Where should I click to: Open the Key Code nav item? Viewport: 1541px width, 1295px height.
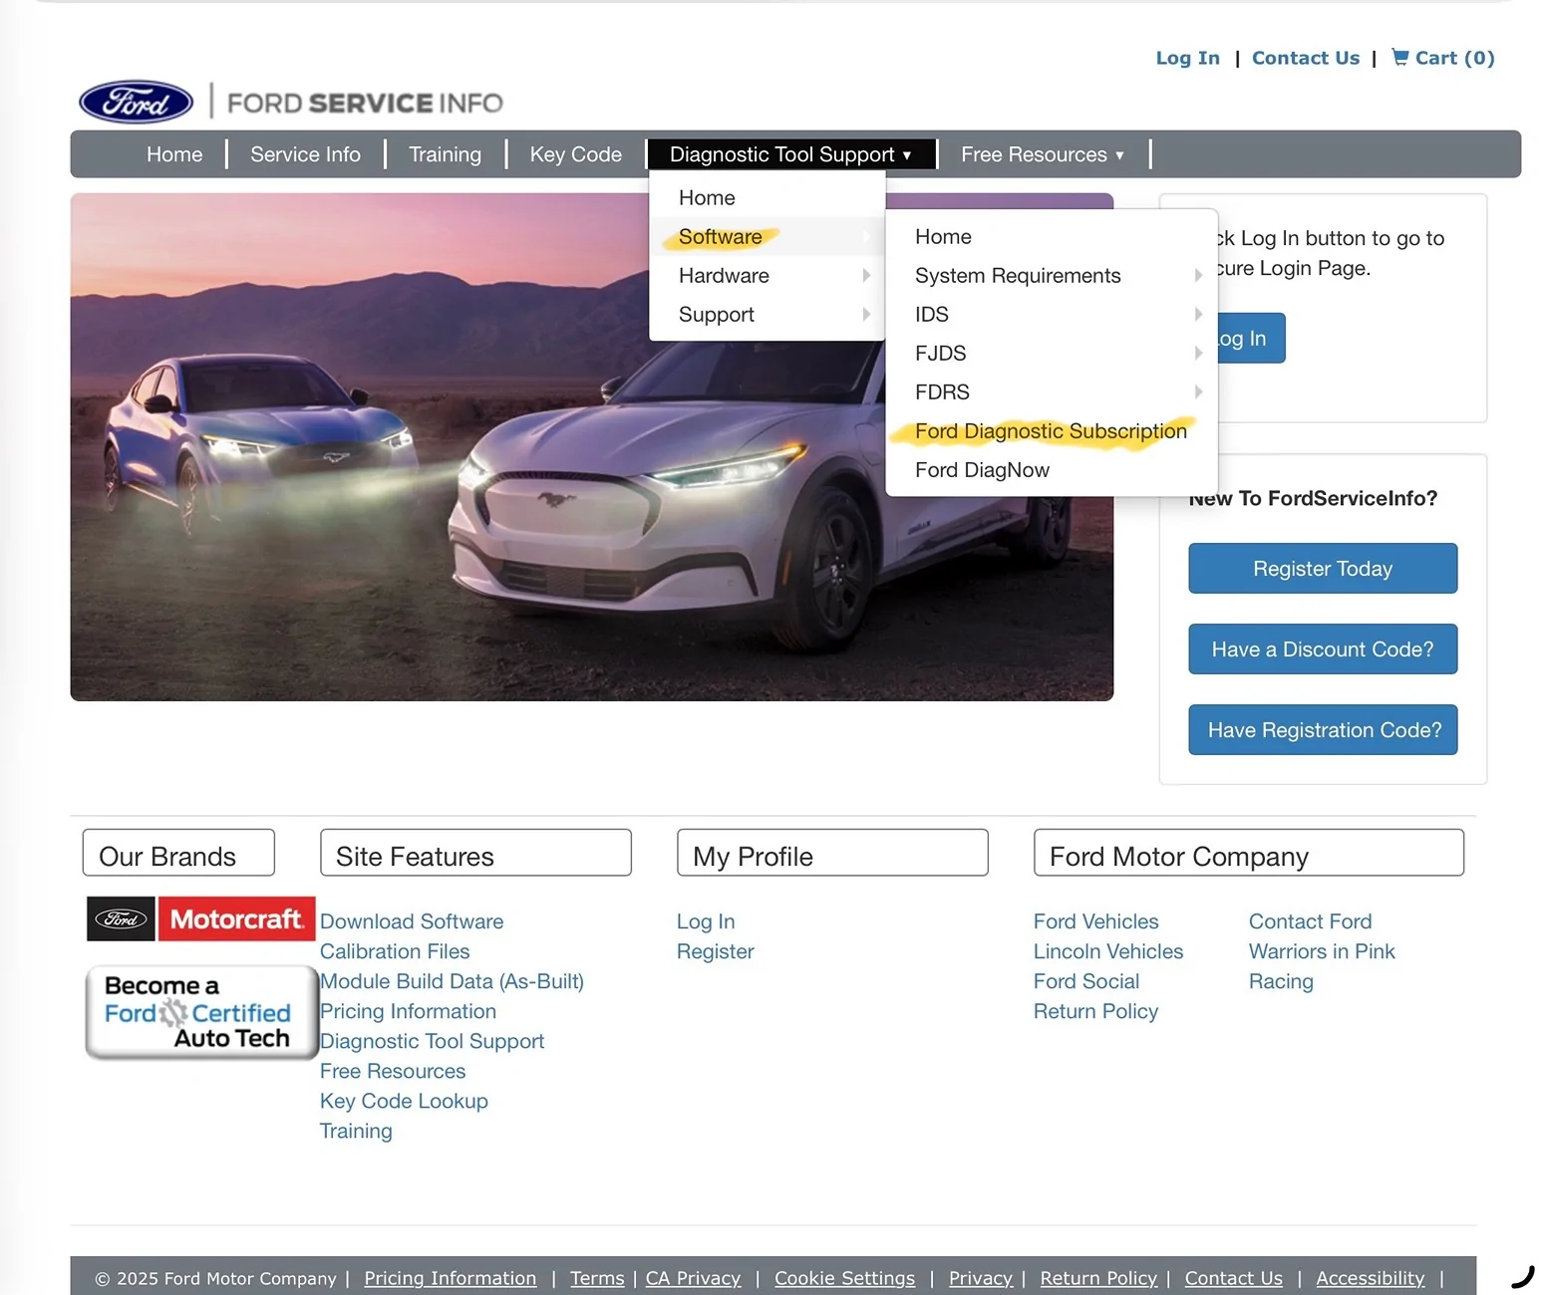575,154
